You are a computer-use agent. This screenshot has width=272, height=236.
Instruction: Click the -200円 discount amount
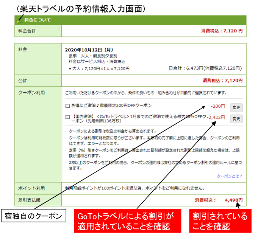click(x=218, y=106)
